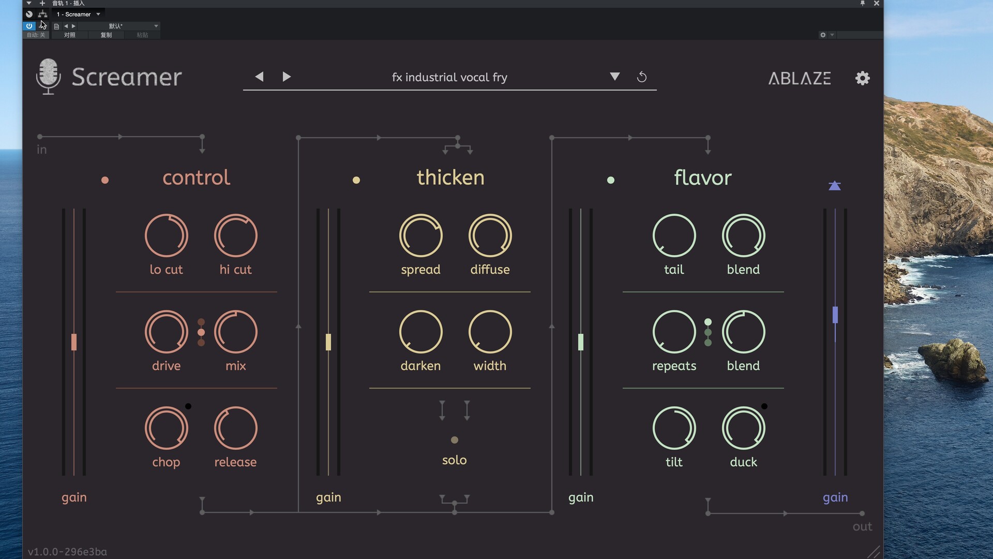The height and width of the screenshot is (559, 993).
Task: Click the fx industrial vocal fry preset name
Action: (x=449, y=77)
